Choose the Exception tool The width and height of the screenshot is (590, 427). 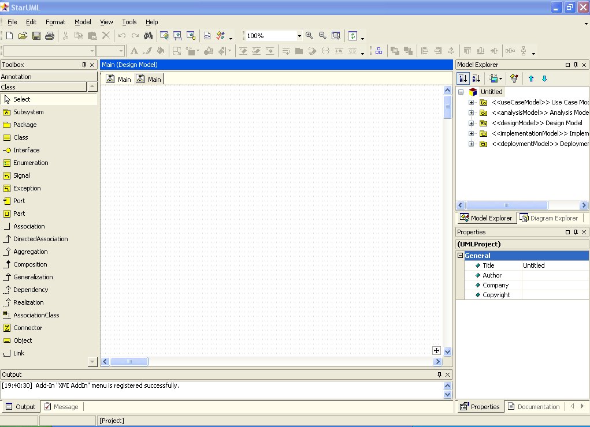click(x=27, y=188)
